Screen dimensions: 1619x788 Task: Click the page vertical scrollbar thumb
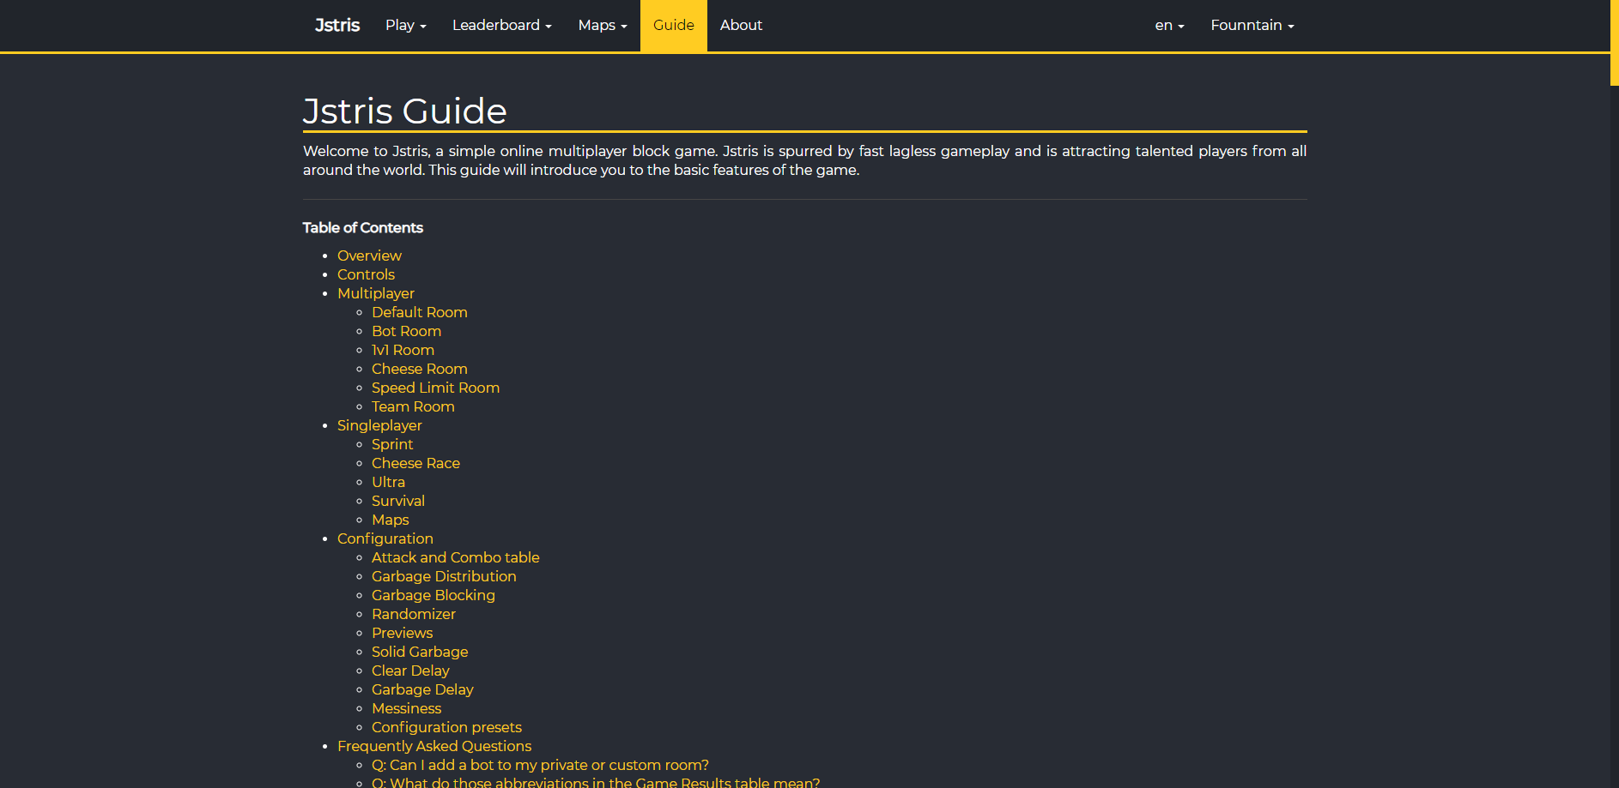pos(1615,43)
